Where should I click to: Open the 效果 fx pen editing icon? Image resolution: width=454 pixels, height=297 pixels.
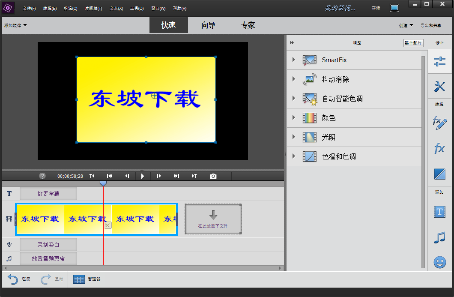[x=439, y=123]
